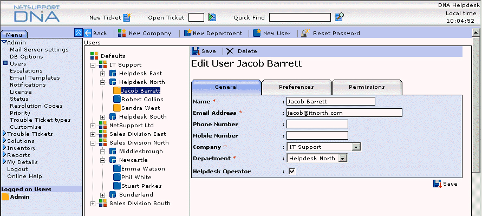Viewport: 482px width, 216px height.
Task: Click the vertical scrollbar up arrow
Action: coord(476,32)
